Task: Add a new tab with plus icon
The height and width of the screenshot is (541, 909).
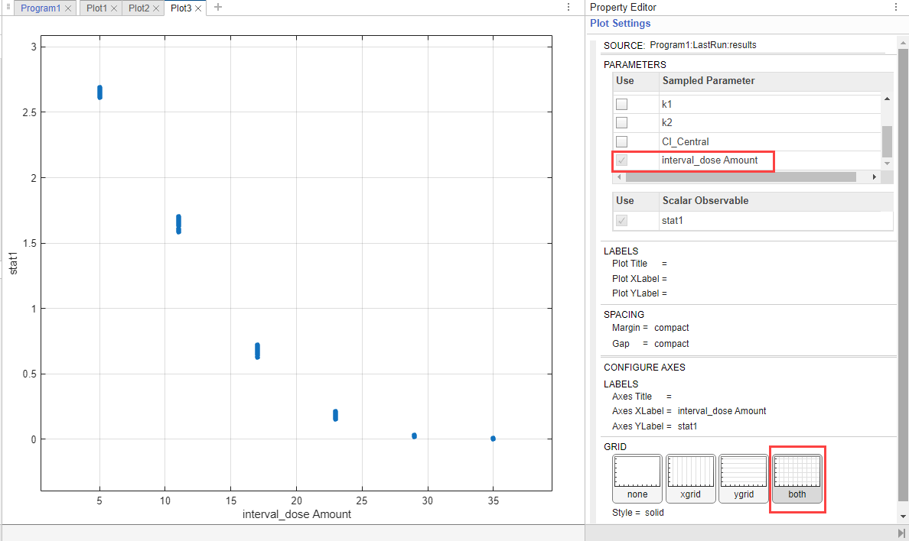Action: [x=218, y=7]
